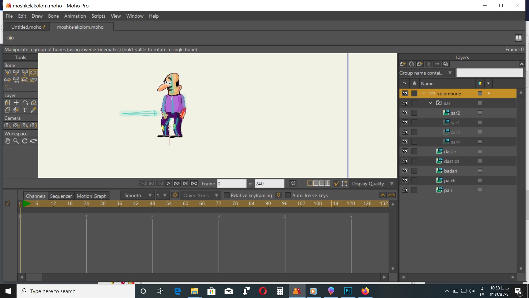
Task: Enable Relative keyframing checkbox
Action: coord(226,195)
